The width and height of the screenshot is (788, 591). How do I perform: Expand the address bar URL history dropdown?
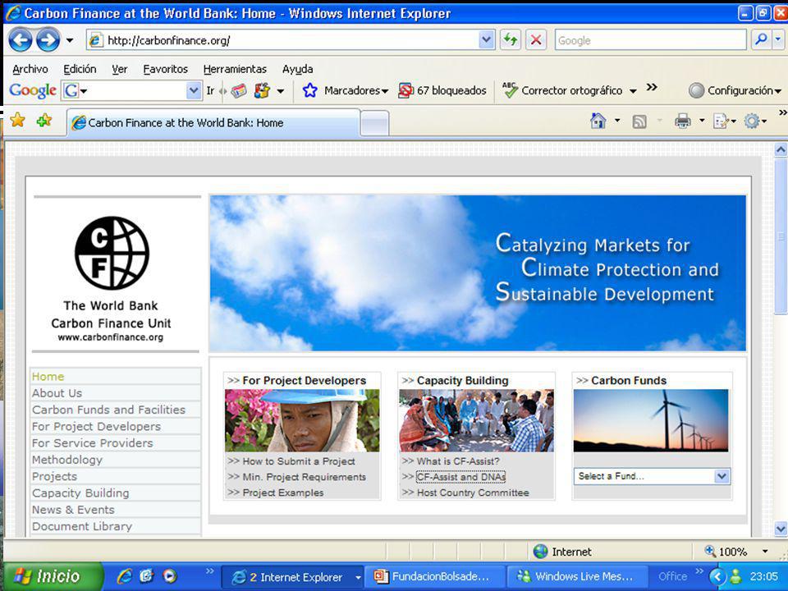click(x=487, y=39)
